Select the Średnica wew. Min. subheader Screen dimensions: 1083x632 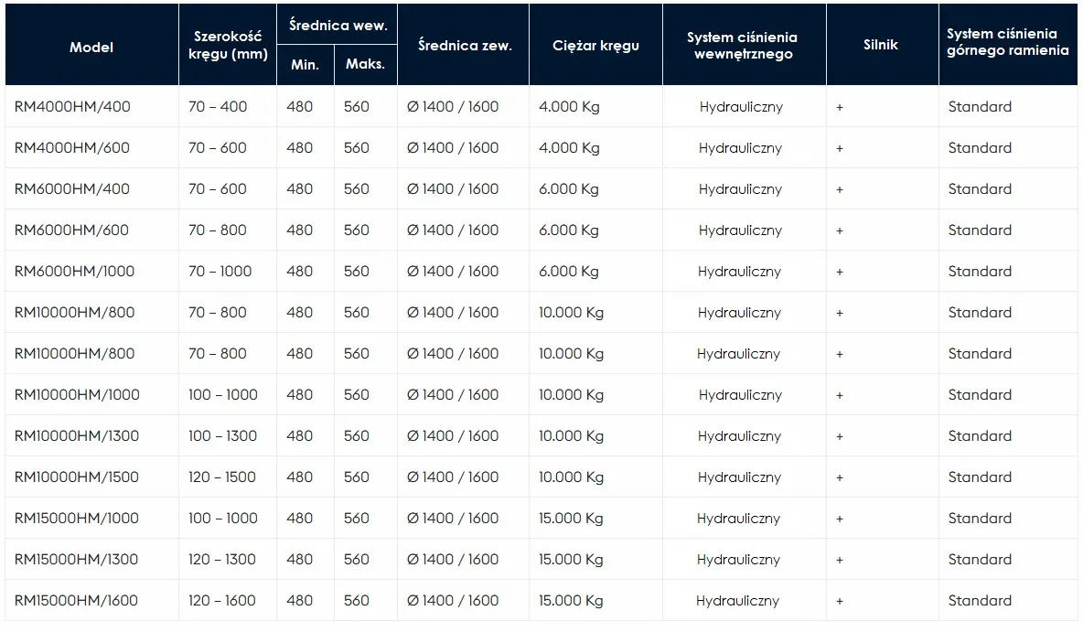point(305,64)
